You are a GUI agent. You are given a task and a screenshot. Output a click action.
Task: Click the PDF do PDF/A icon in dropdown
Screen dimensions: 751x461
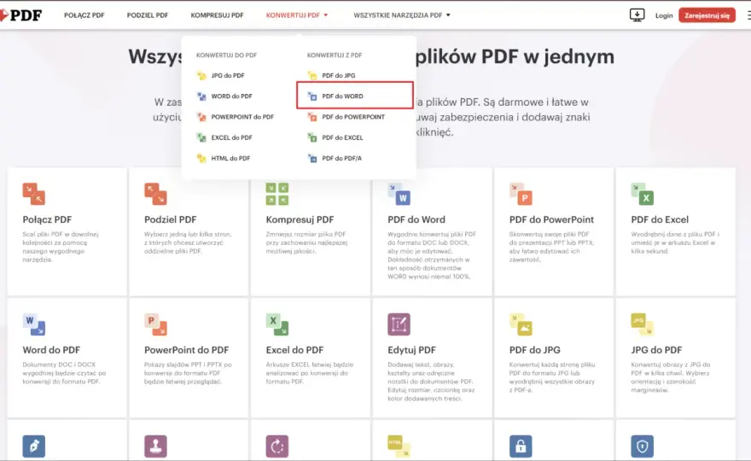(312, 158)
